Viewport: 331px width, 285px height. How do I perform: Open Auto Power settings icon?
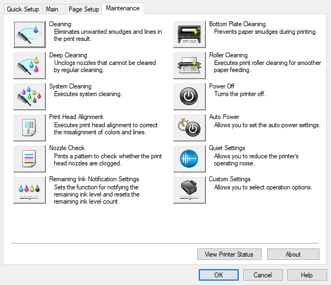coord(190,128)
